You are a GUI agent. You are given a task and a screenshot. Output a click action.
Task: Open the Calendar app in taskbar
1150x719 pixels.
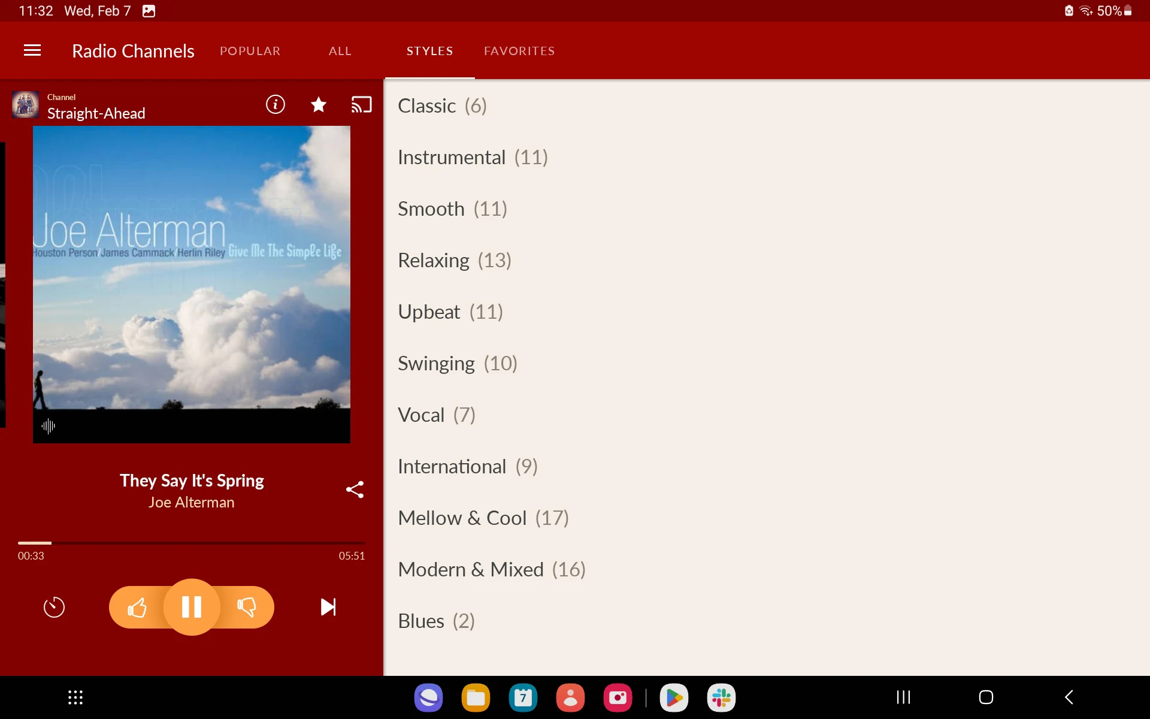(523, 697)
